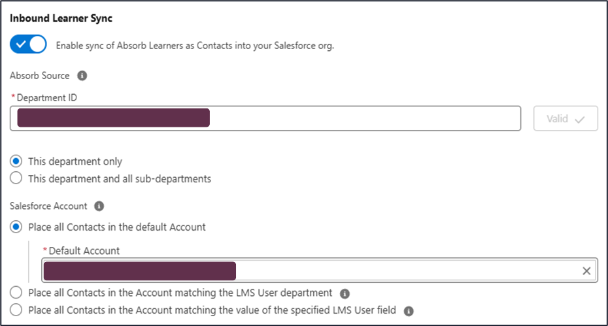This screenshot has height=326, width=608.
Task: Select "Place all Contacts in the default Account"
Action: [x=16, y=227]
